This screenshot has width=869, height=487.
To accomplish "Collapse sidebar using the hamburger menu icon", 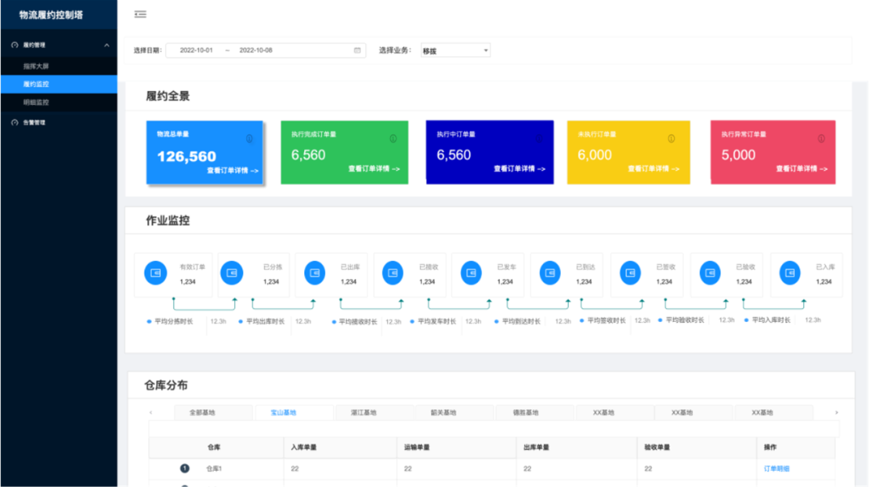I will (141, 14).
